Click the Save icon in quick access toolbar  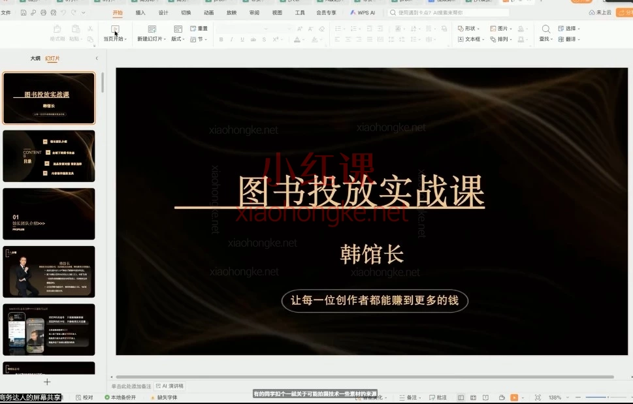(24, 13)
